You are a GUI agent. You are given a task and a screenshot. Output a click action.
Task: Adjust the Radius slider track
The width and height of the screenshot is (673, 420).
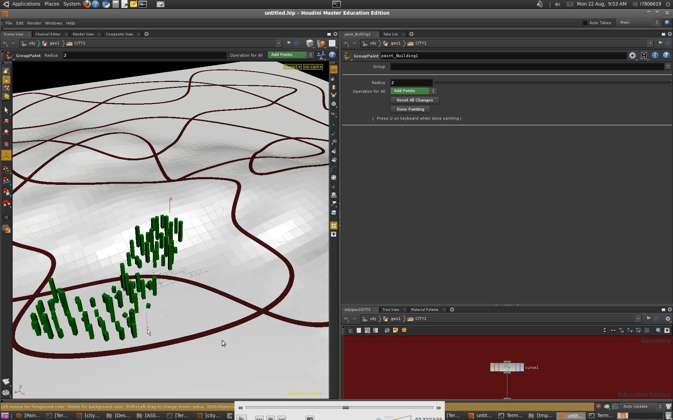click(x=553, y=83)
